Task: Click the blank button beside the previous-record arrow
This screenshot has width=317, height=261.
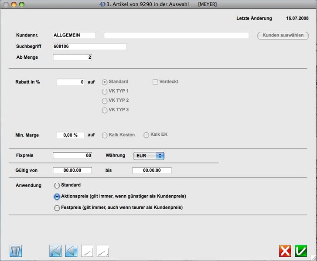Action: [87, 251]
